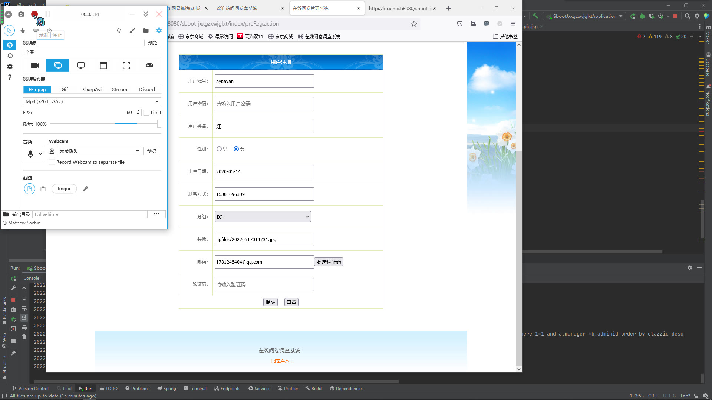This screenshot has width=712, height=400.
Task: Open the Mp4 (x264 | AAC) codec dropdown
Action: [92, 101]
